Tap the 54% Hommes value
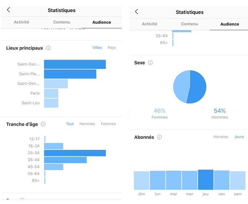The image size is (248, 204). [x=220, y=111]
